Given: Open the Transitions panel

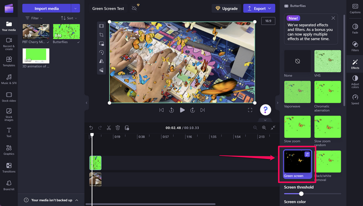Looking at the screenshot, I should tap(9, 168).
